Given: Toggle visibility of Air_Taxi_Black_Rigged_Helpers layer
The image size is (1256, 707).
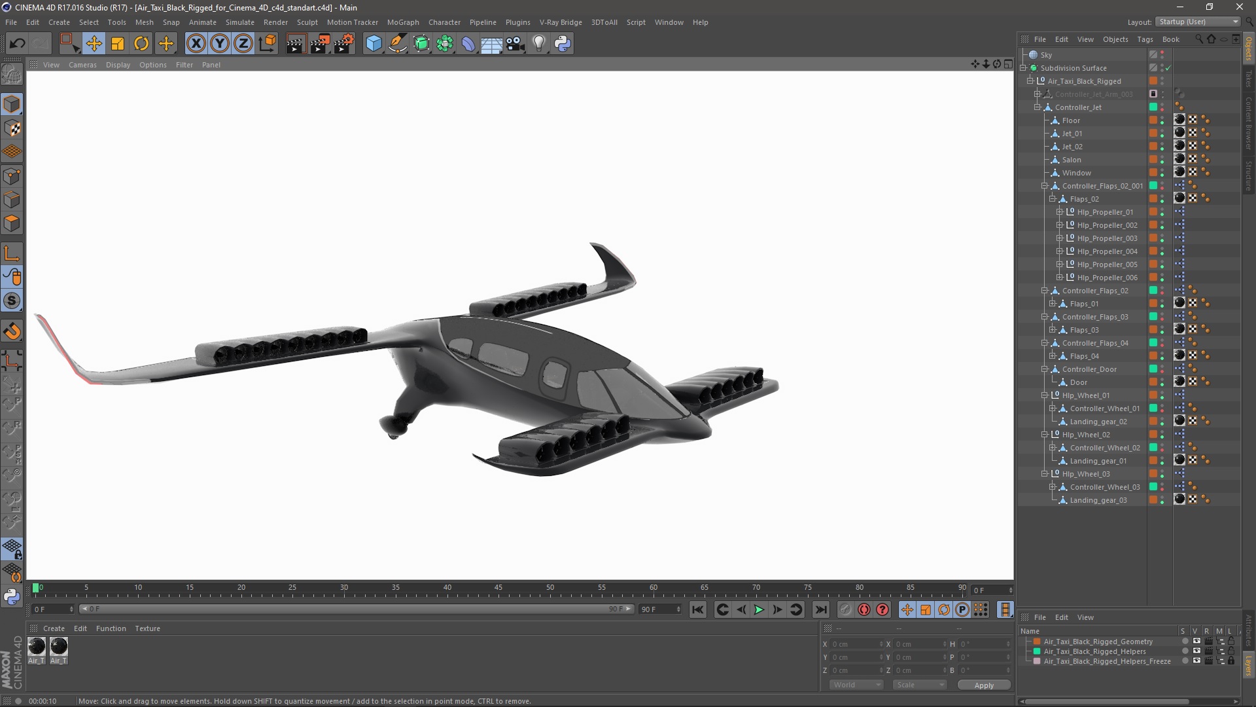Looking at the screenshot, I should (1196, 651).
